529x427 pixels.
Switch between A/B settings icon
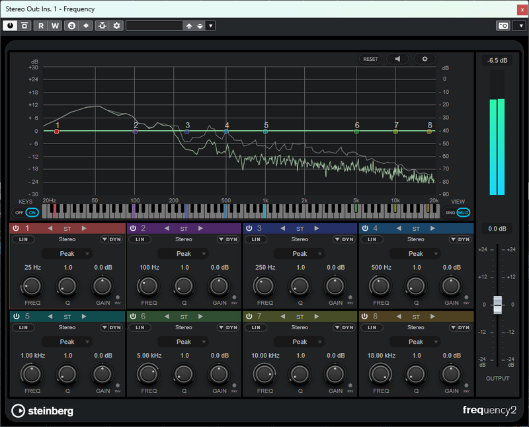[71, 26]
